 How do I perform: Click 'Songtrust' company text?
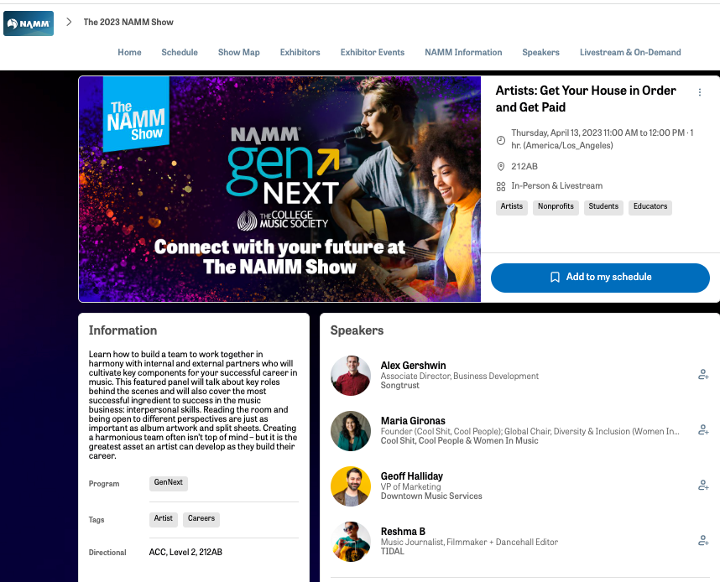tap(400, 386)
